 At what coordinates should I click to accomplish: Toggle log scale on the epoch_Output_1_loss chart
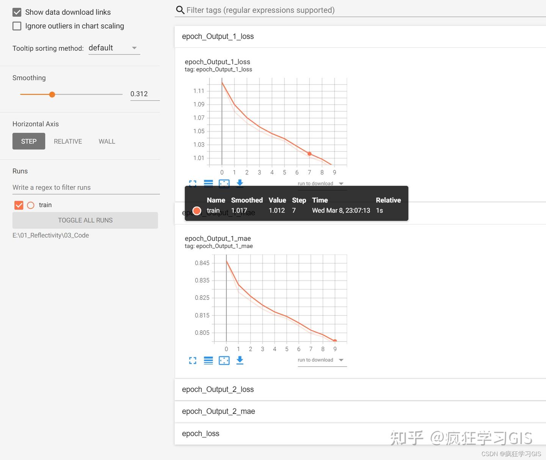pos(209,183)
